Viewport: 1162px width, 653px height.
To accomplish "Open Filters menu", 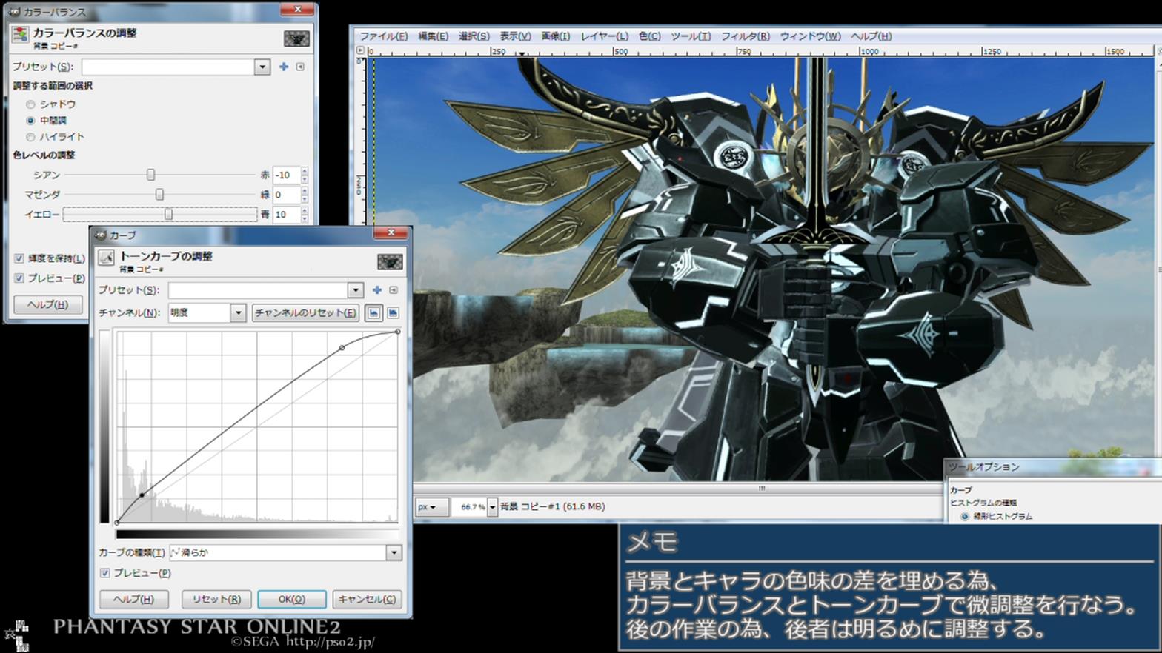I will pyautogui.click(x=746, y=36).
